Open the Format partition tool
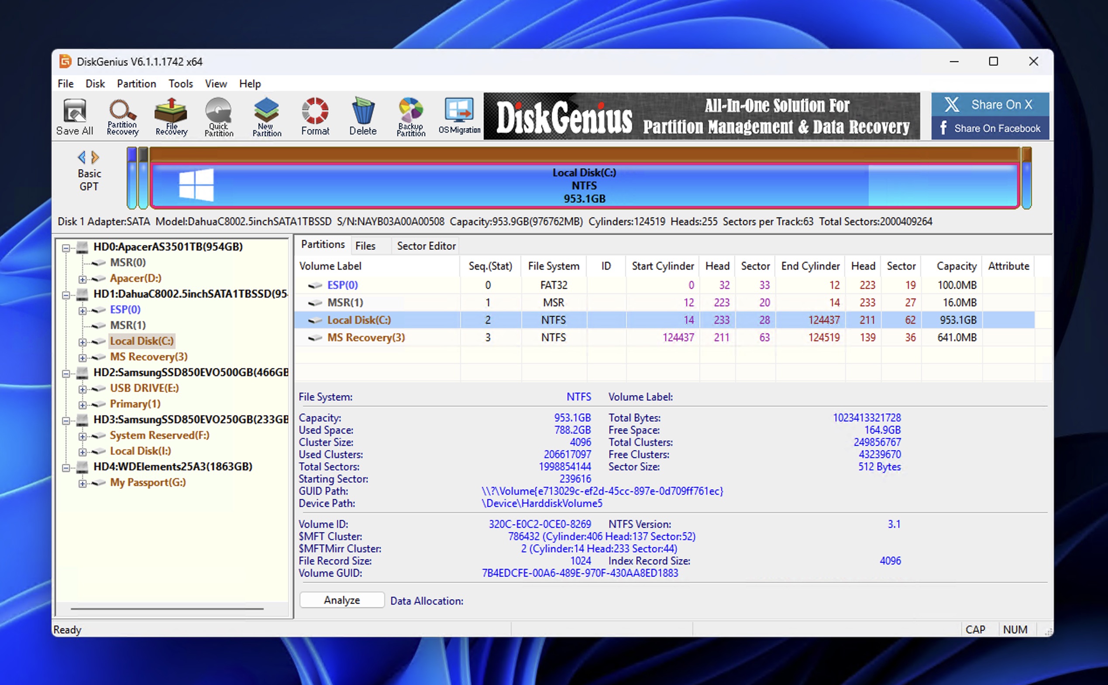This screenshot has width=1108, height=685. click(x=315, y=117)
